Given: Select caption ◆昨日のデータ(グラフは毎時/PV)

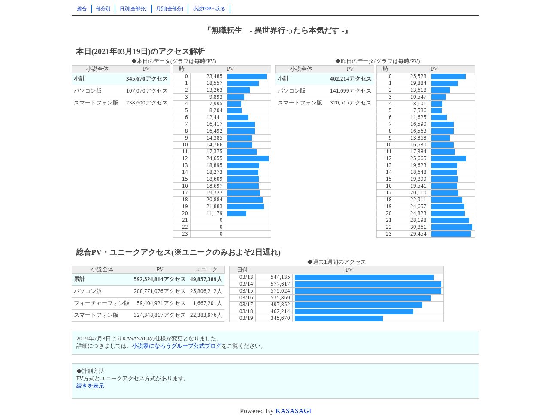Looking at the screenshot, I should (x=378, y=61).
